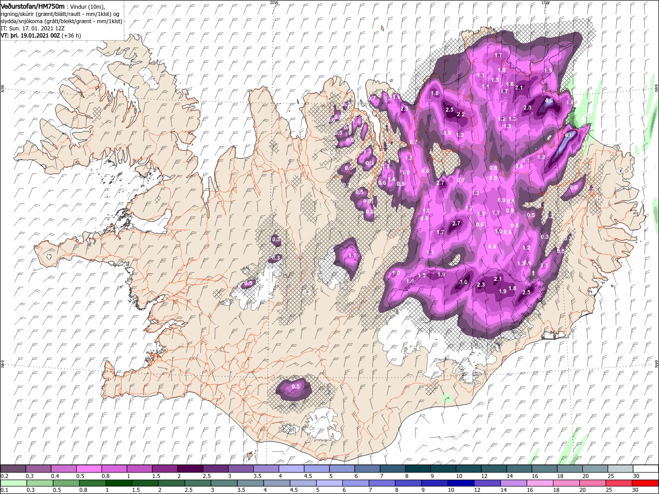This screenshot has width=659, height=494.
Task: Select the lavender snow swatch labeled 4
Action: click(291, 469)
